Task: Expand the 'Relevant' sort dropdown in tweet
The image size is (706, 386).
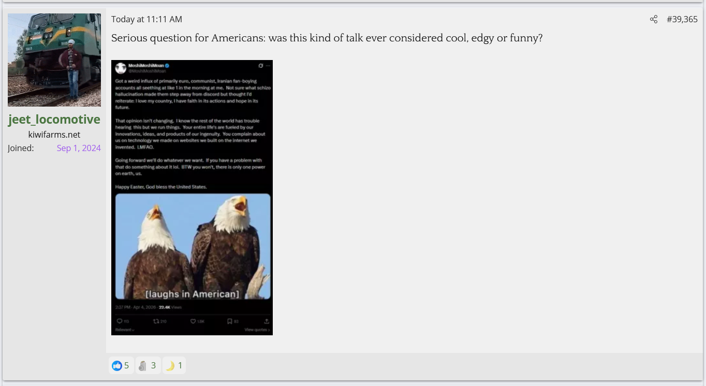Action: tap(125, 330)
